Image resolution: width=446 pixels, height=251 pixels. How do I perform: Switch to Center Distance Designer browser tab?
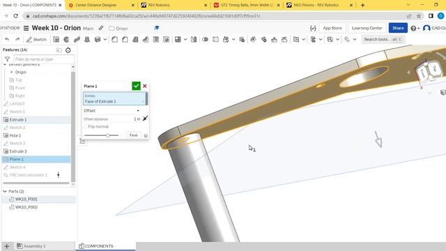click(x=102, y=5)
